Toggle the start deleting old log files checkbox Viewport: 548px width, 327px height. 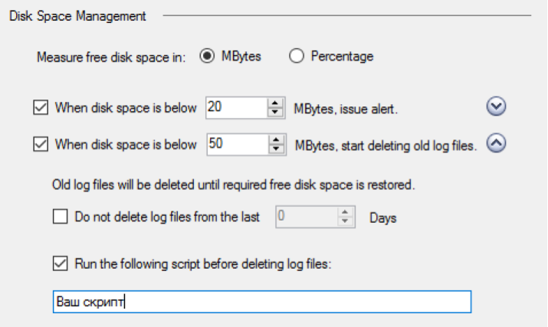click(x=41, y=144)
